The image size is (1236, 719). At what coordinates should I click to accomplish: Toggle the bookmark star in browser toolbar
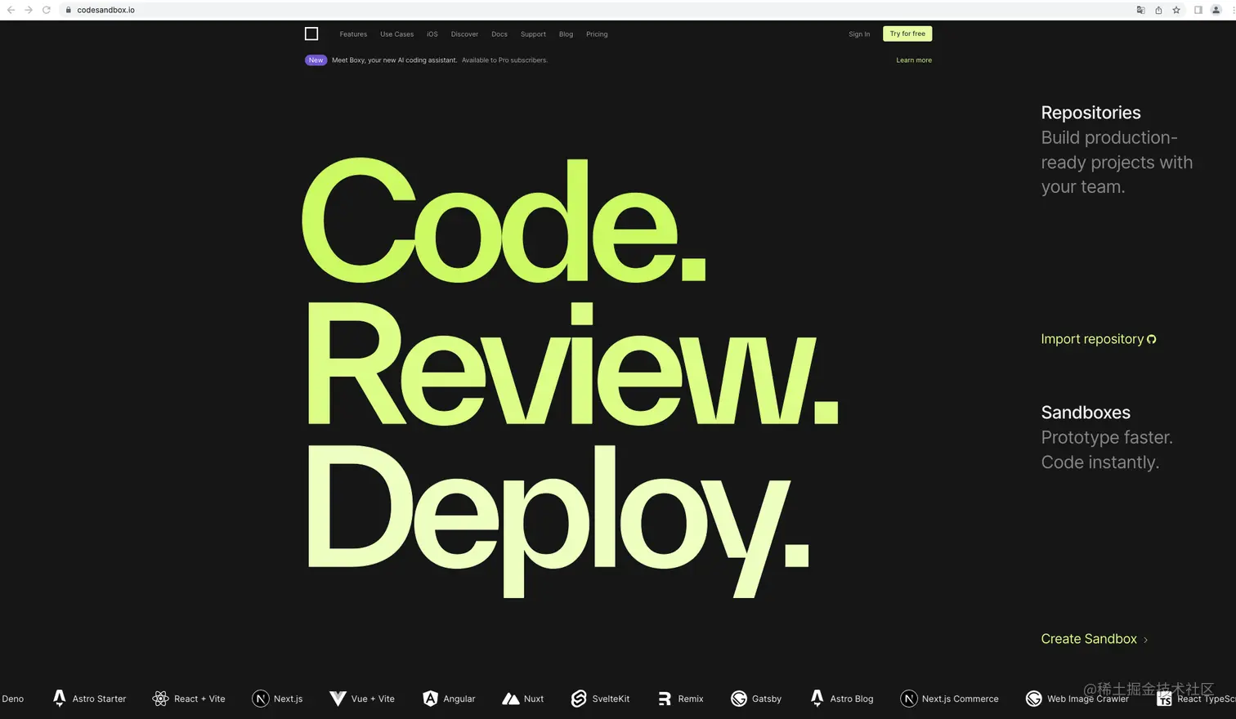coord(1176,10)
